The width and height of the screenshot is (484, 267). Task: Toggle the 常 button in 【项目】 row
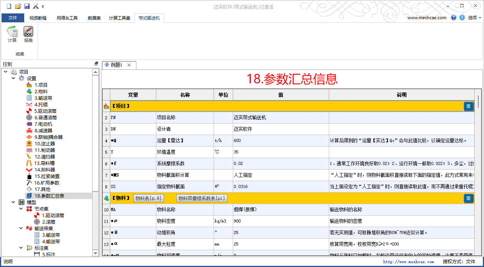(468, 106)
